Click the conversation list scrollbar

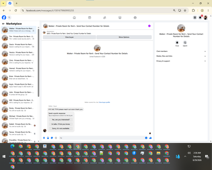pyautogui.click(x=39, y=63)
